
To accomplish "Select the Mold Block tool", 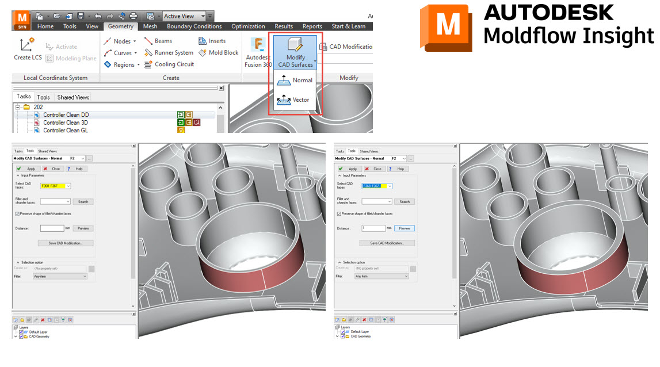I will click(x=219, y=52).
